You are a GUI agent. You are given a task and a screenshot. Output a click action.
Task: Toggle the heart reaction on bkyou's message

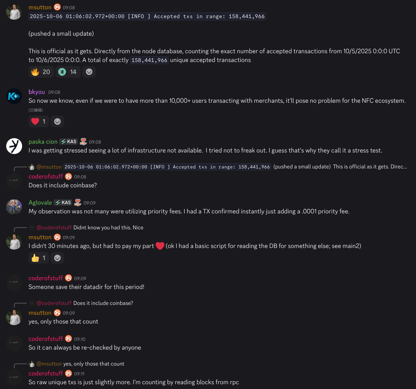(38, 121)
